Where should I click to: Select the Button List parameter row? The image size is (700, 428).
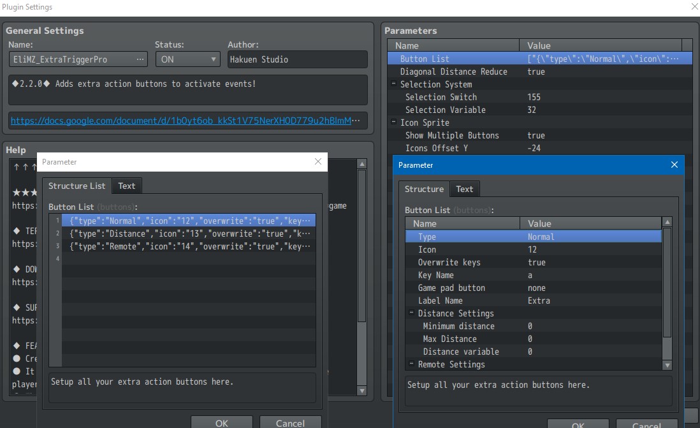pyautogui.click(x=540, y=59)
